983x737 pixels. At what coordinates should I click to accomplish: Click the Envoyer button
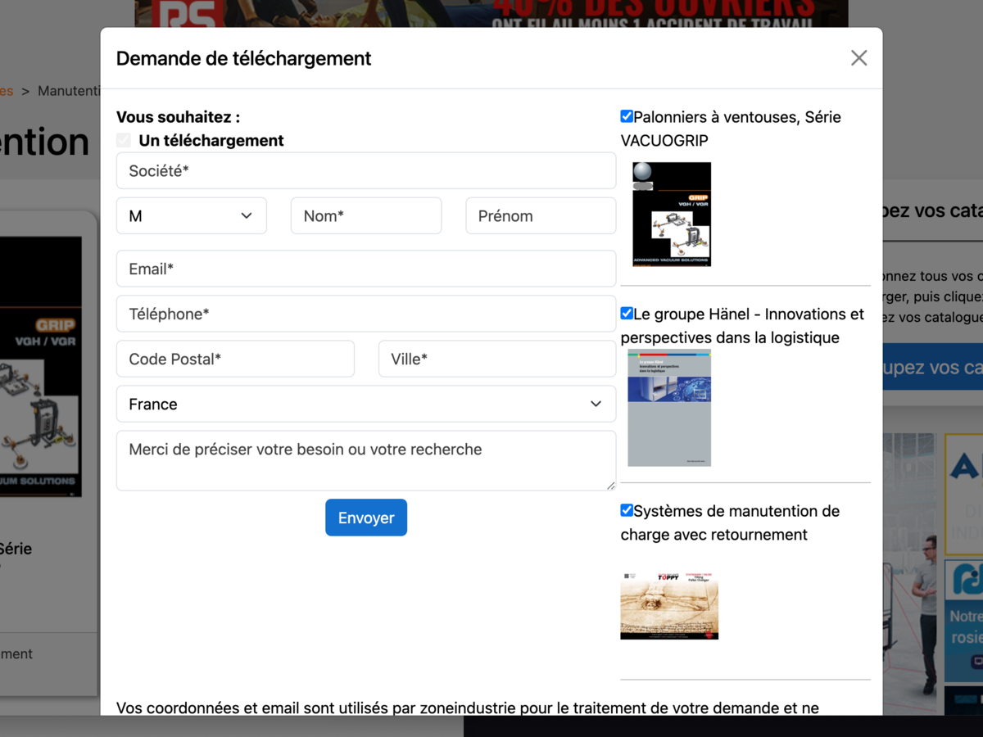coord(366,517)
